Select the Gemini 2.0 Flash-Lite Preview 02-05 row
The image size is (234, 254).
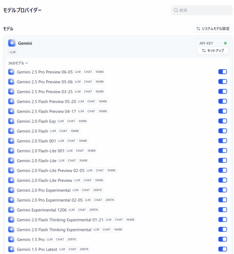[x=118, y=171]
